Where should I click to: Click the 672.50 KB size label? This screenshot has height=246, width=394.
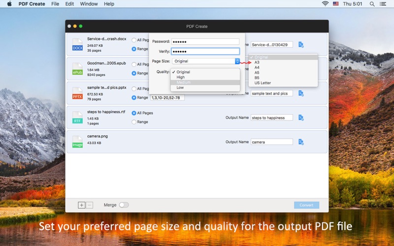pyautogui.click(x=95, y=94)
